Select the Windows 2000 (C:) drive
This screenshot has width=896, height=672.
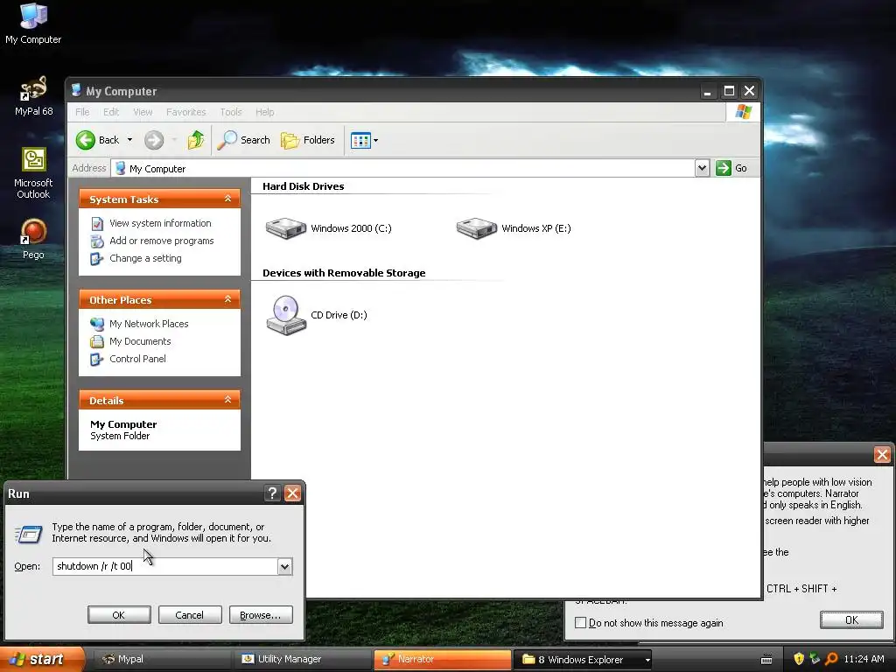(x=329, y=228)
